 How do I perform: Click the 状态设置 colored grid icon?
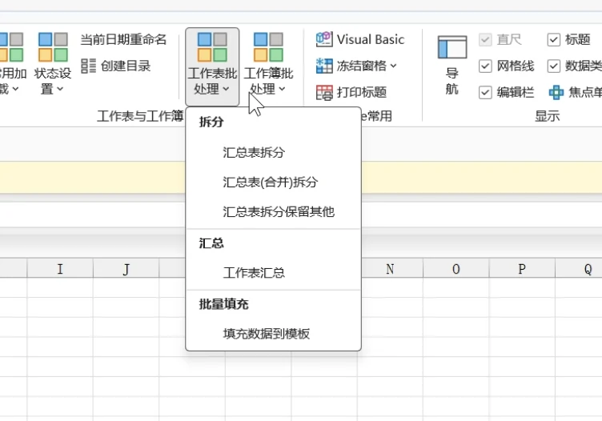click(53, 47)
